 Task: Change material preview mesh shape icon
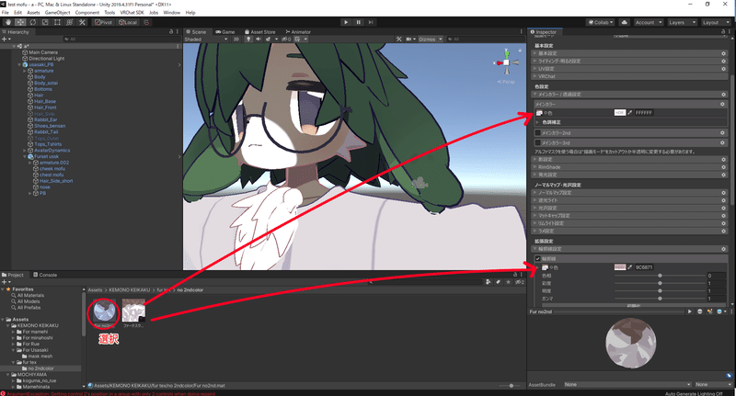click(700, 311)
